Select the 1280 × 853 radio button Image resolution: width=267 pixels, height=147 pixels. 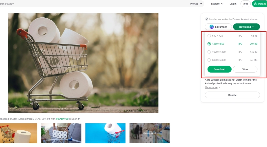pyautogui.click(x=209, y=44)
